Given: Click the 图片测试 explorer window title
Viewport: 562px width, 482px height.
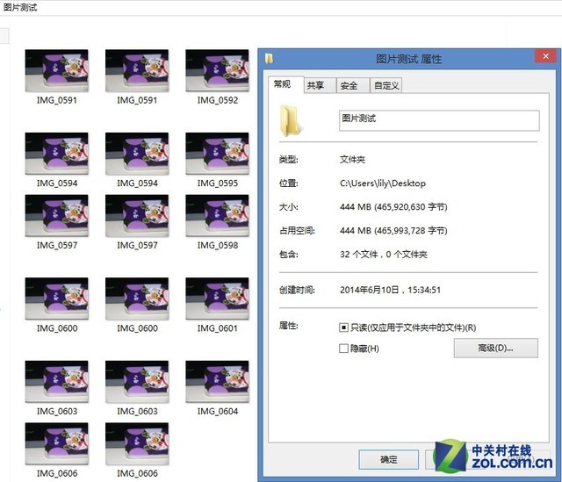Looking at the screenshot, I should coord(19,6).
